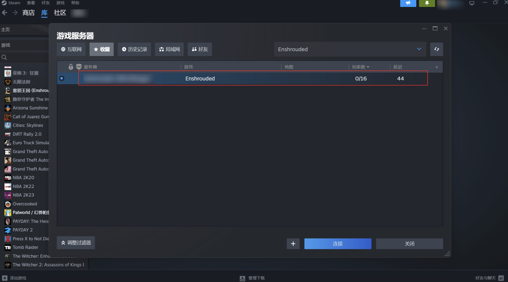
Task: Select 无限法则 in the game list
Action: (21, 82)
